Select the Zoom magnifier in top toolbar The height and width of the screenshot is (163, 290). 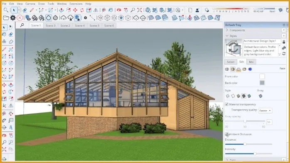click(133, 10)
